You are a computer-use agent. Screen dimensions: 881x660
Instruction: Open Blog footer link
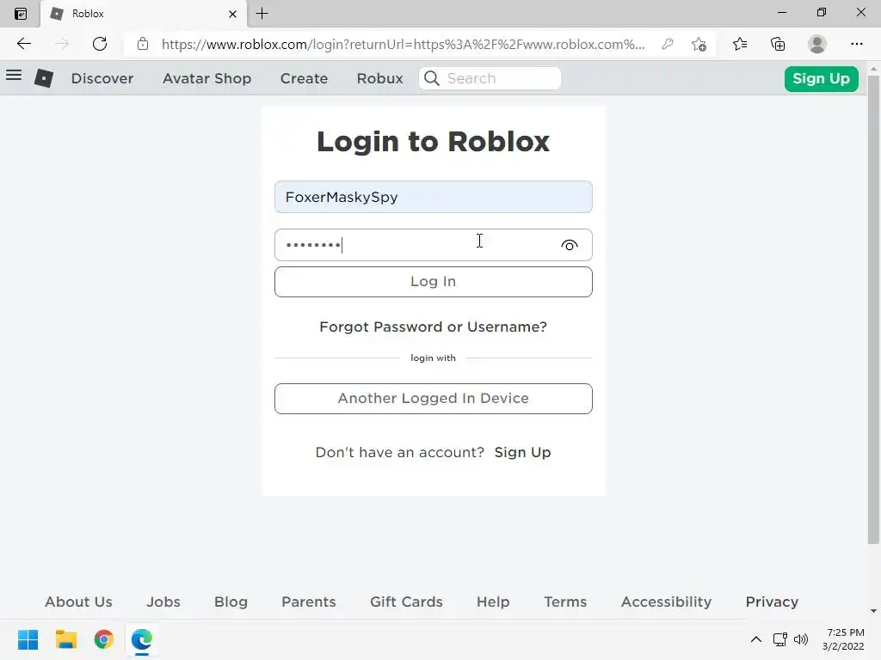tap(231, 602)
